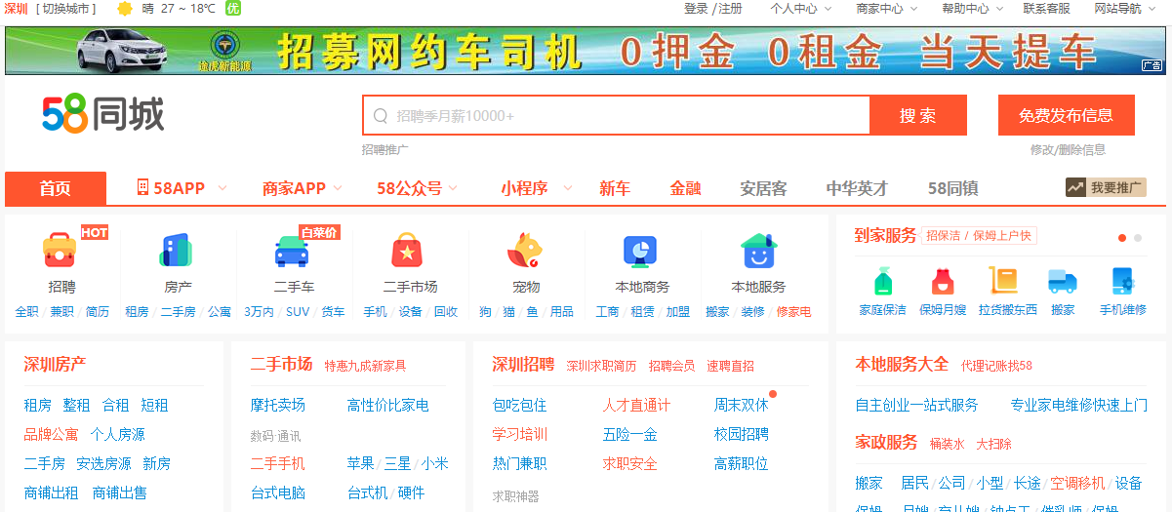Screen dimensions: 1172x512
Task: Click the search magnifier icon
Action: coord(381,116)
